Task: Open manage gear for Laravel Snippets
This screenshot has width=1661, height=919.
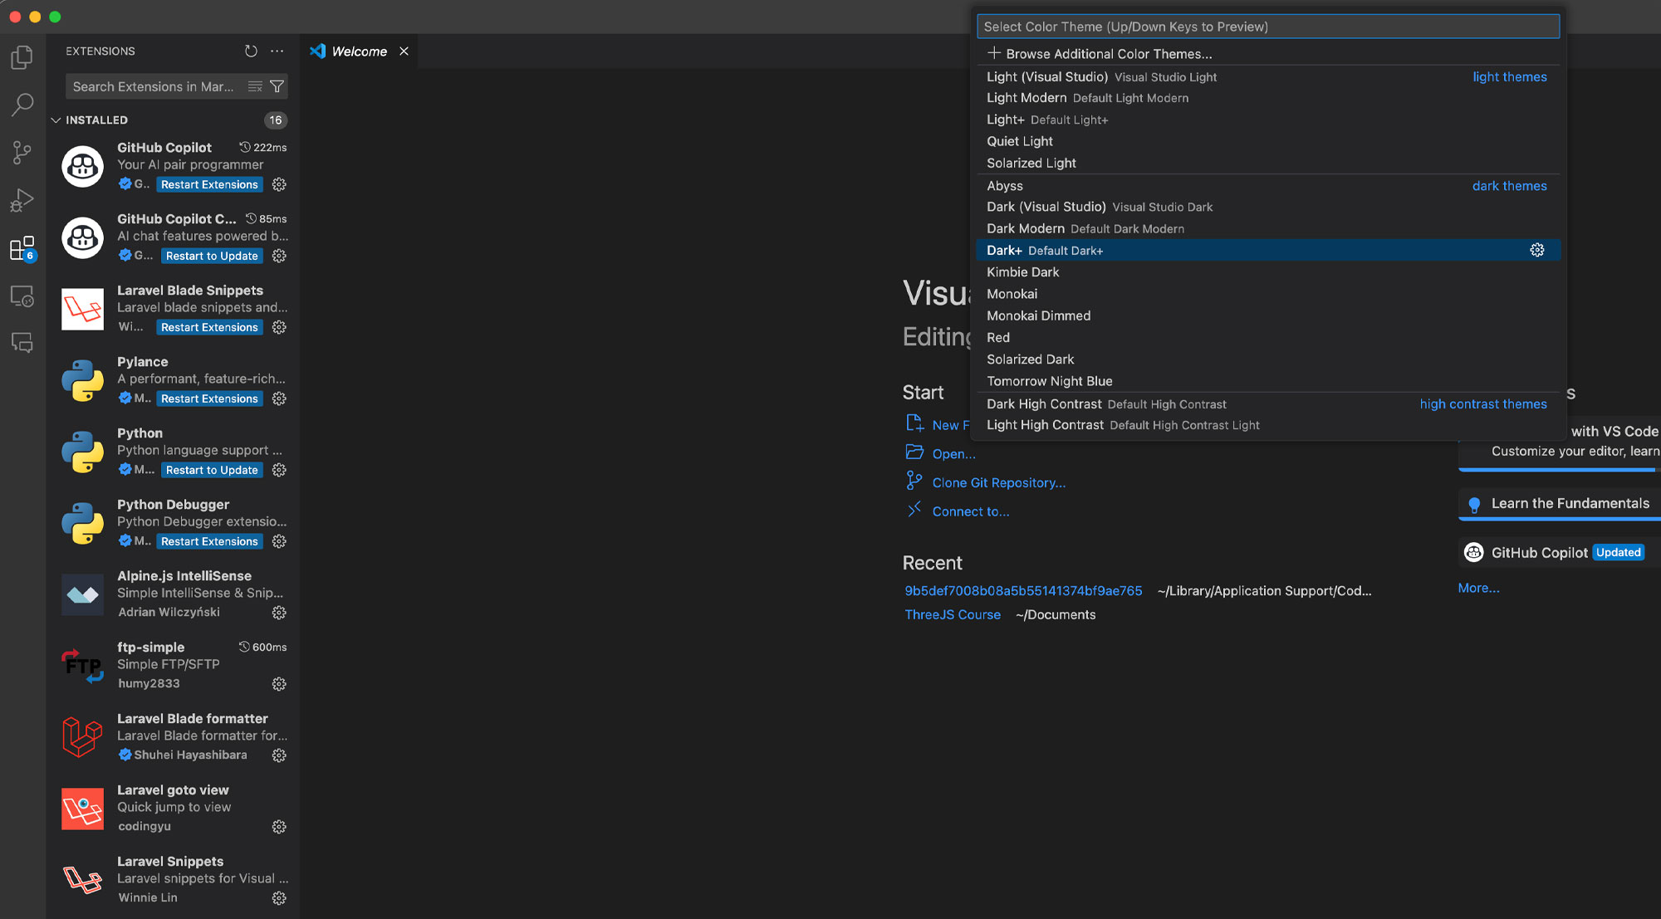Action: (x=279, y=898)
